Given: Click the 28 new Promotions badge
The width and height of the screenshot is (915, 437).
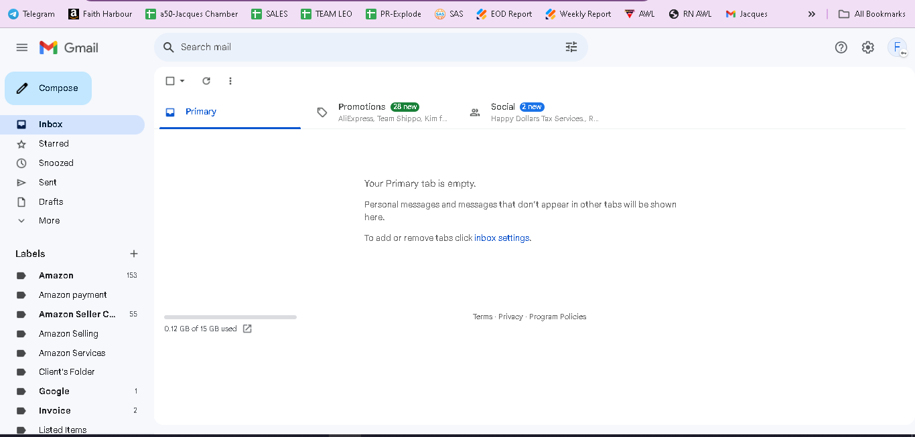Looking at the screenshot, I should click(405, 107).
